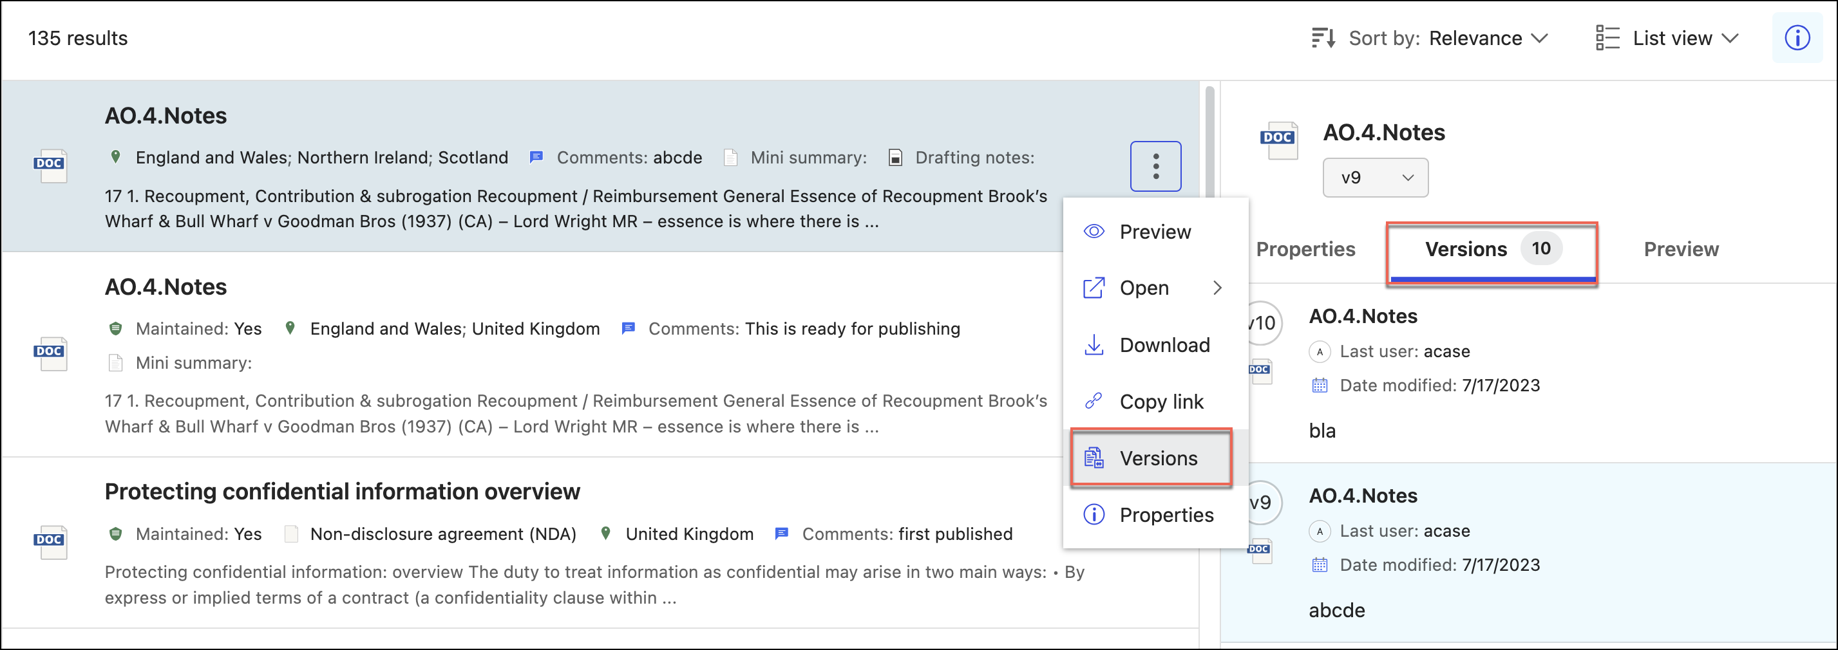Image resolution: width=1838 pixels, height=650 pixels.
Task: Click the results list vertical scrollbar
Action: (x=1209, y=142)
